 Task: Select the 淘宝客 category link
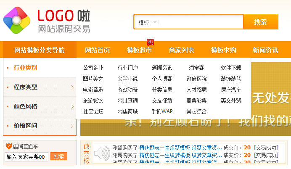(196, 68)
